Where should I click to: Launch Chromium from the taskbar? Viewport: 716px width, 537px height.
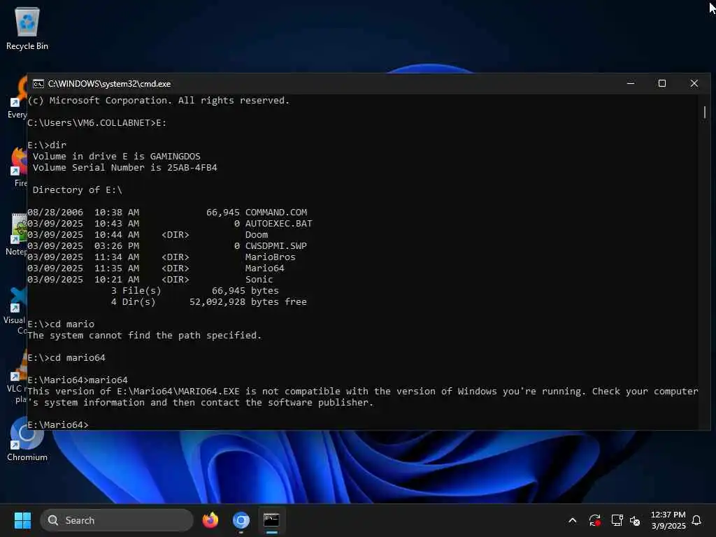coord(241,520)
